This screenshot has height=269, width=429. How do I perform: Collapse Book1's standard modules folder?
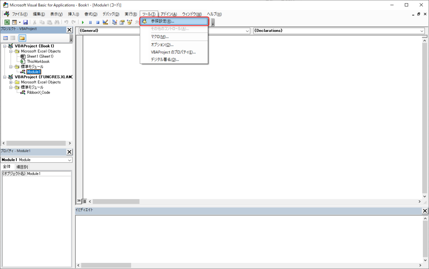(x=11, y=67)
